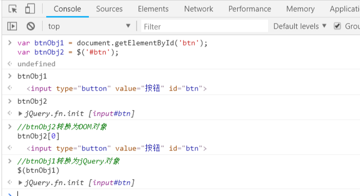360x196 pixels.
Task: Click the 'undefined' output line
Action: pos(36,64)
